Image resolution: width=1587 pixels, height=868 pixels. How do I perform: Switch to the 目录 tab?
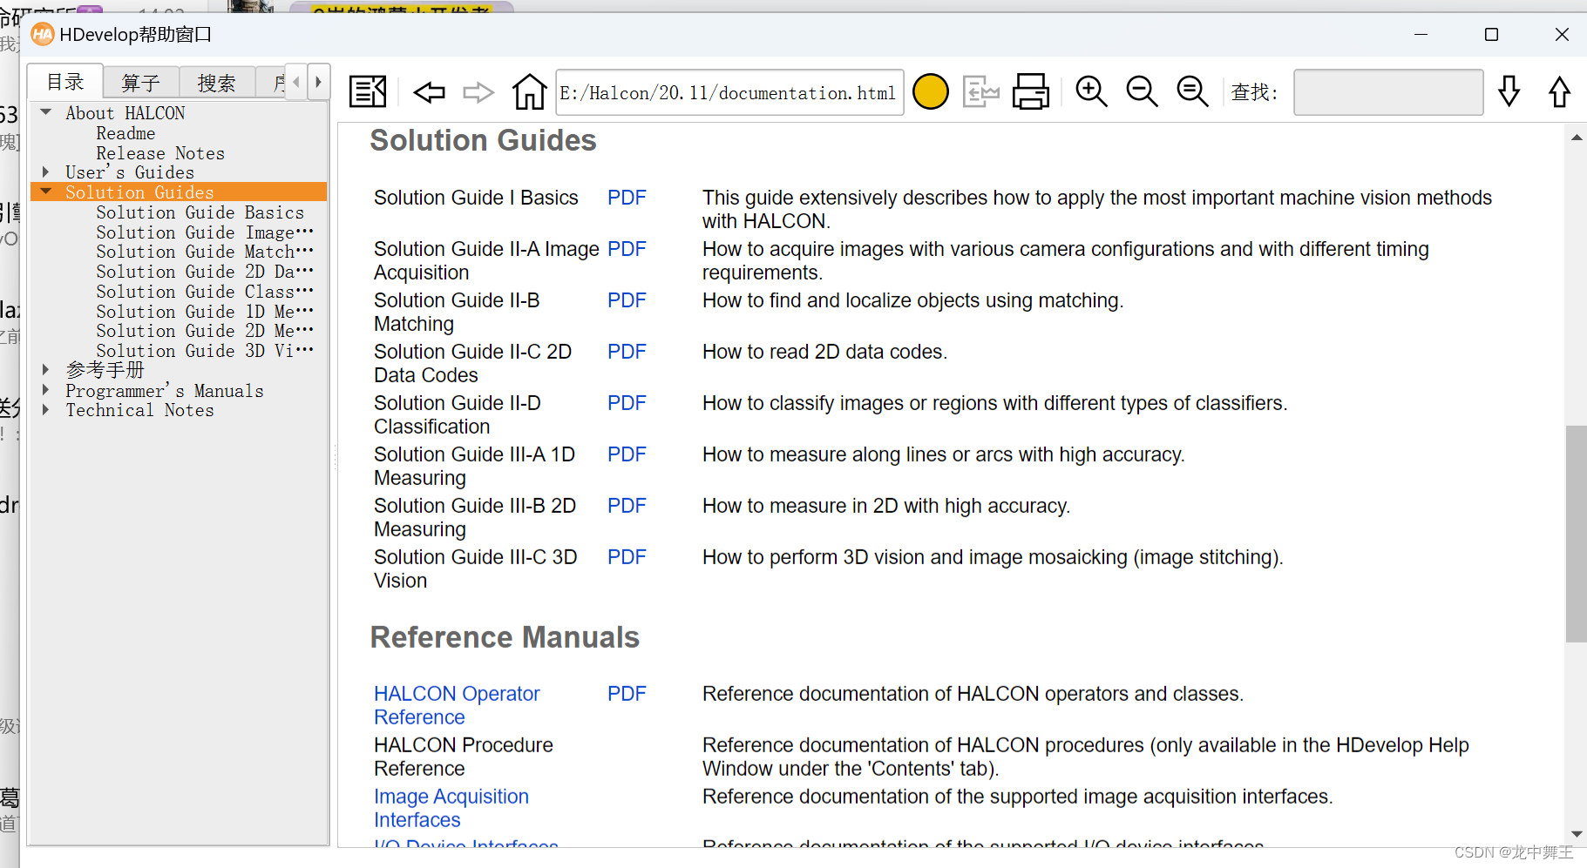click(65, 82)
